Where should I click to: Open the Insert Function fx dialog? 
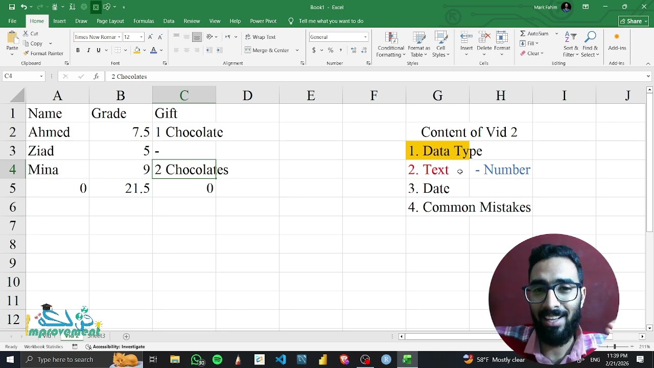[96, 77]
